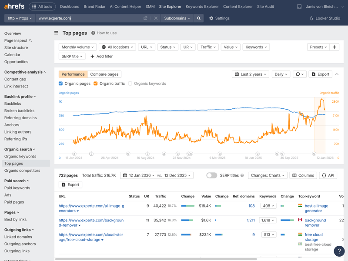This screenshot has height=261, width=348.
Task: Open the help question mark bubble
Action: (x=339, y=251)
